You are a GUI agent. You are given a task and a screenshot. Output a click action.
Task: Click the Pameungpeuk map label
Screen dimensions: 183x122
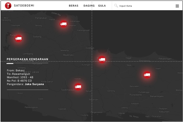(x=31, y=107)
